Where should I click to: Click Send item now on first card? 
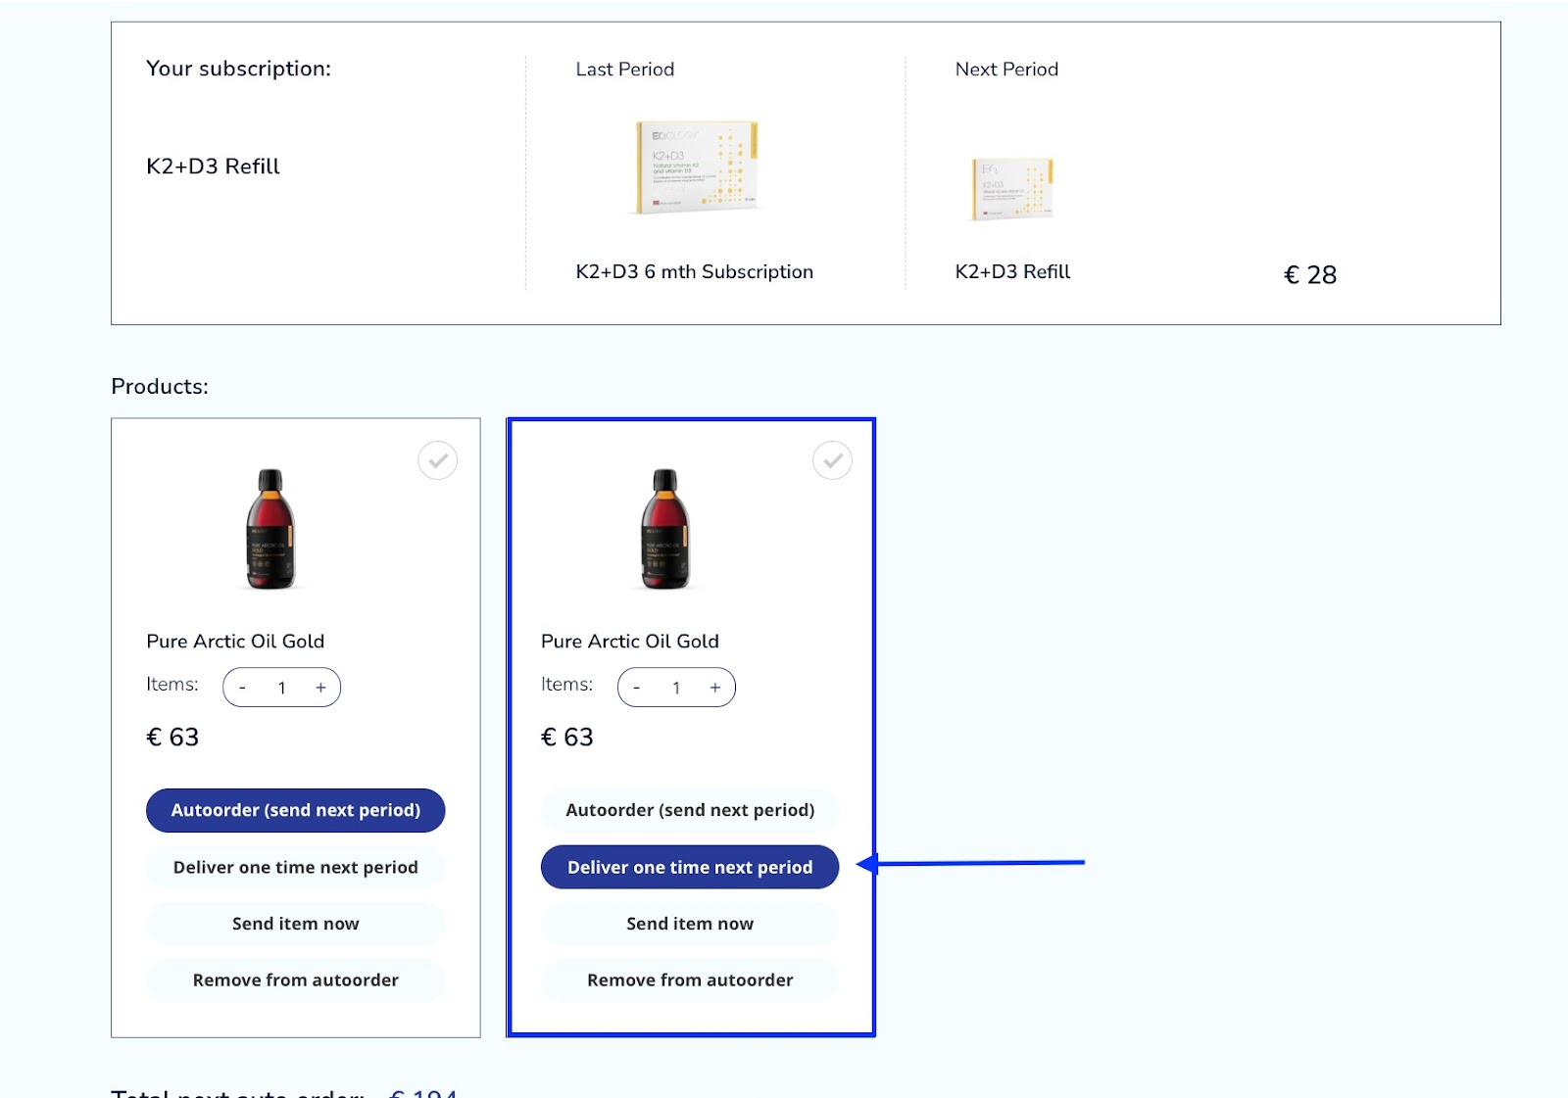click(296, 924)
